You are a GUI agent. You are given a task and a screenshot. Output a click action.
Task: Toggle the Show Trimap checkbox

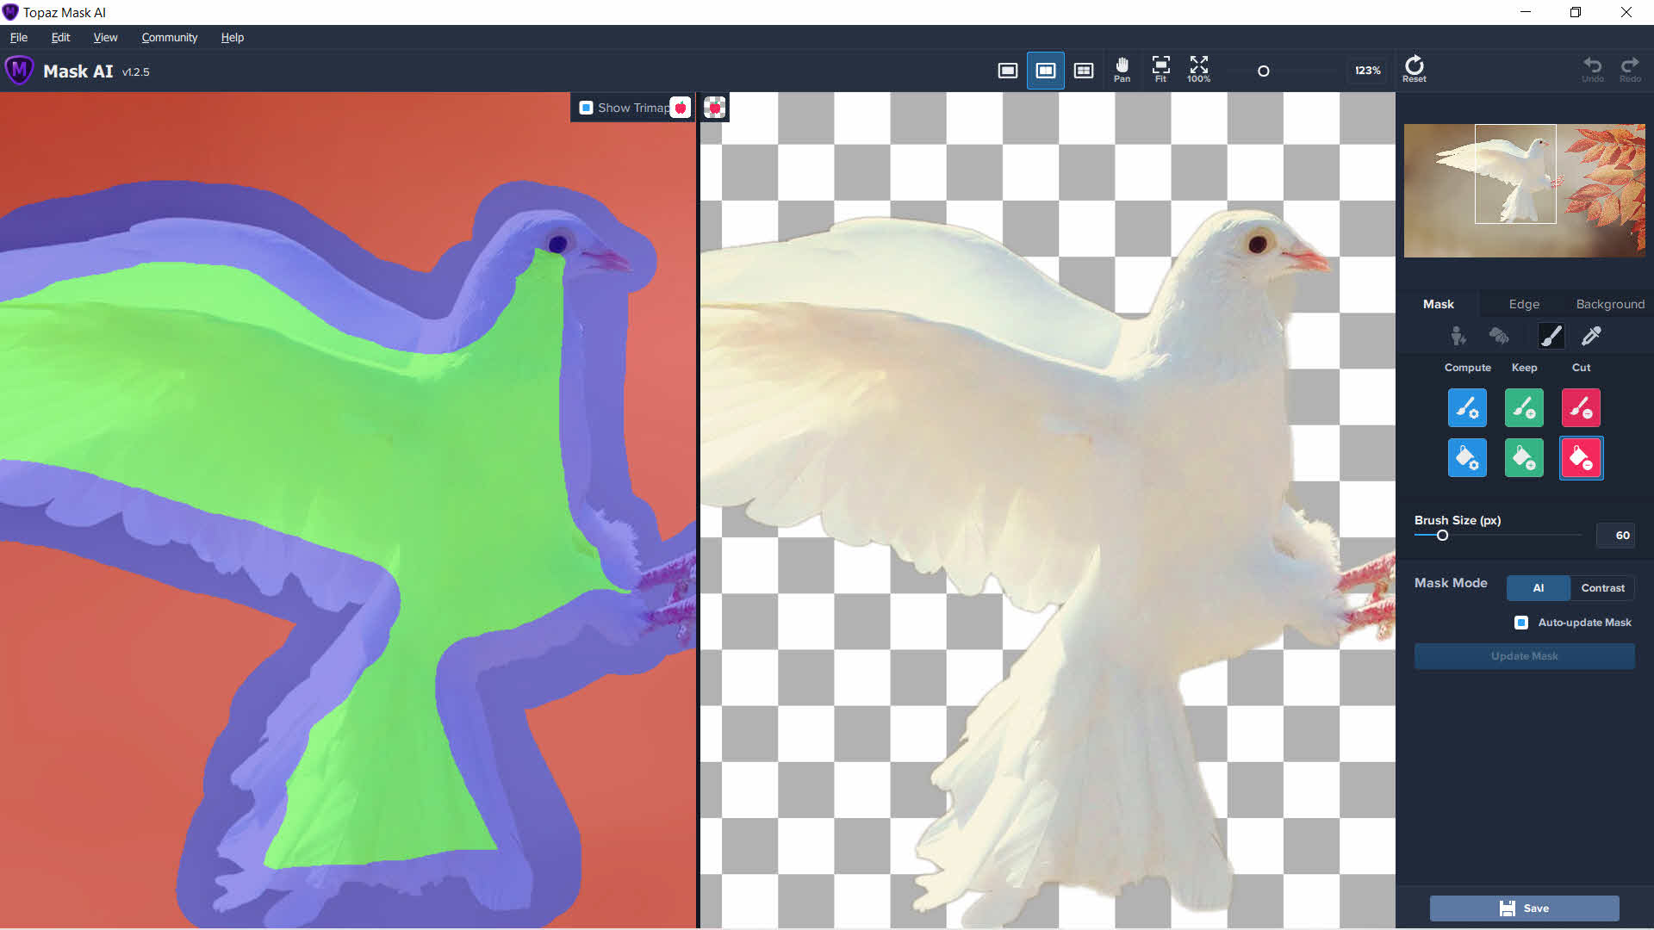point(586,108)
